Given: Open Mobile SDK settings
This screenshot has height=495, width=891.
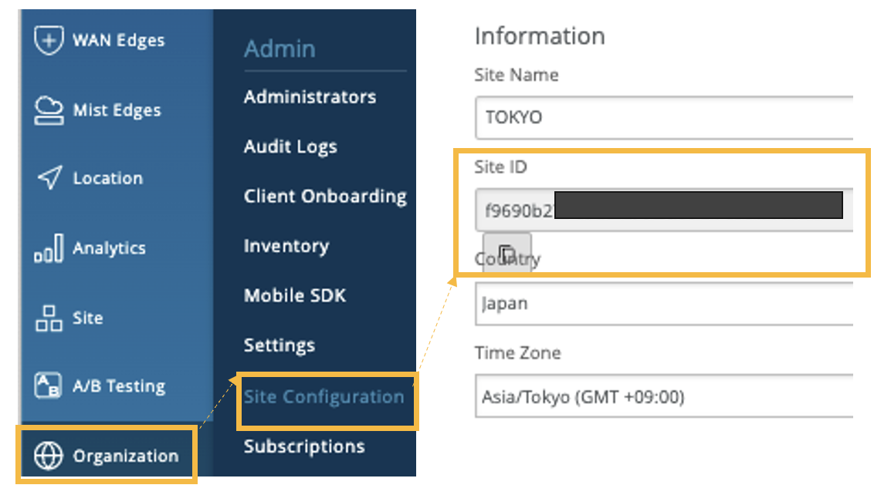Looking at the screenshot, I should click(x=295, y=295).
